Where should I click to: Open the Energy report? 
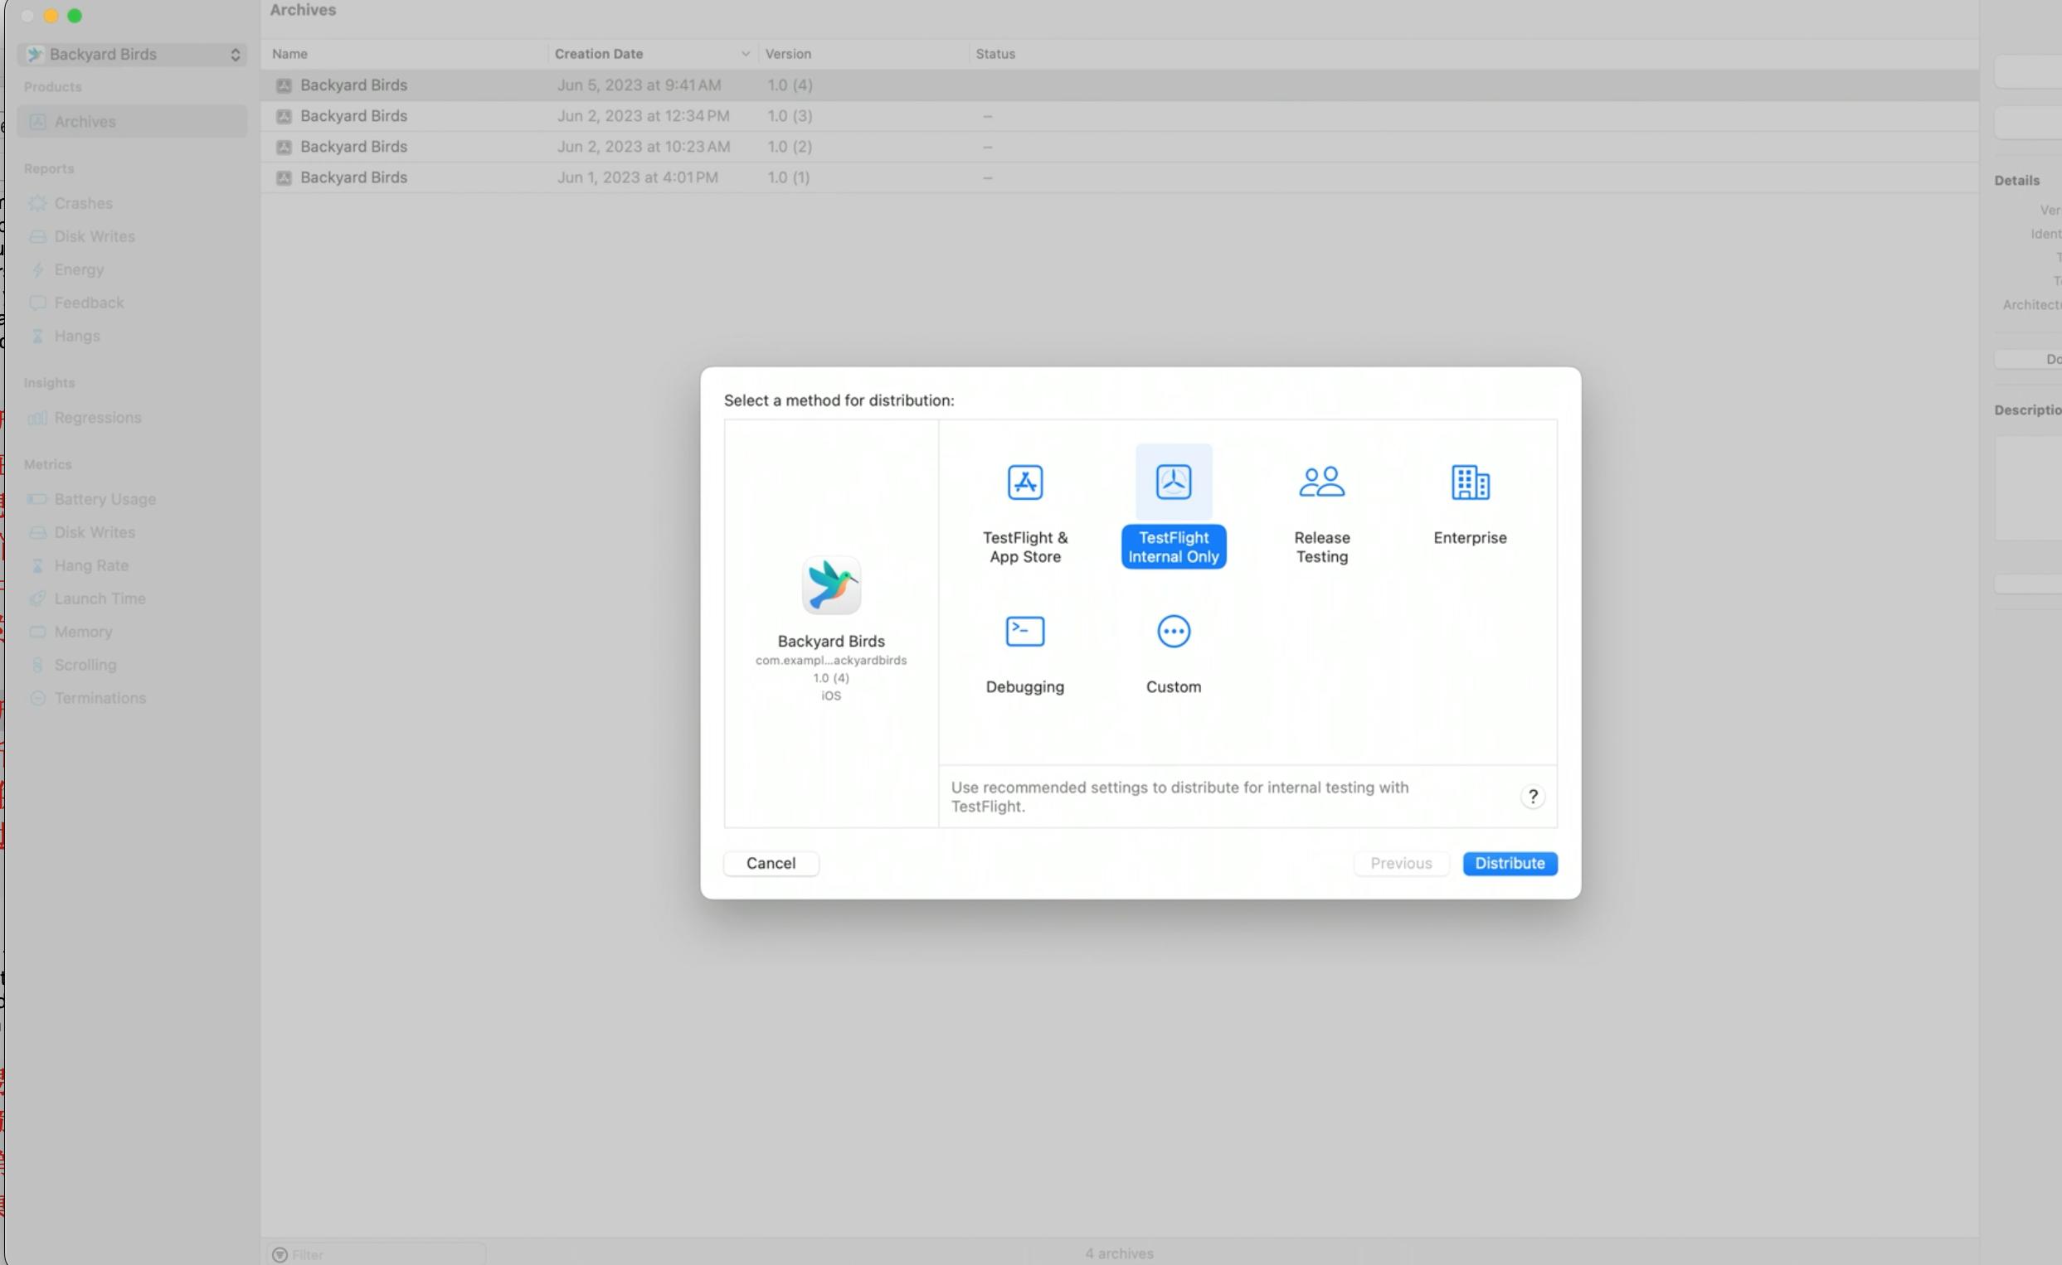click(x=79, y=269)
